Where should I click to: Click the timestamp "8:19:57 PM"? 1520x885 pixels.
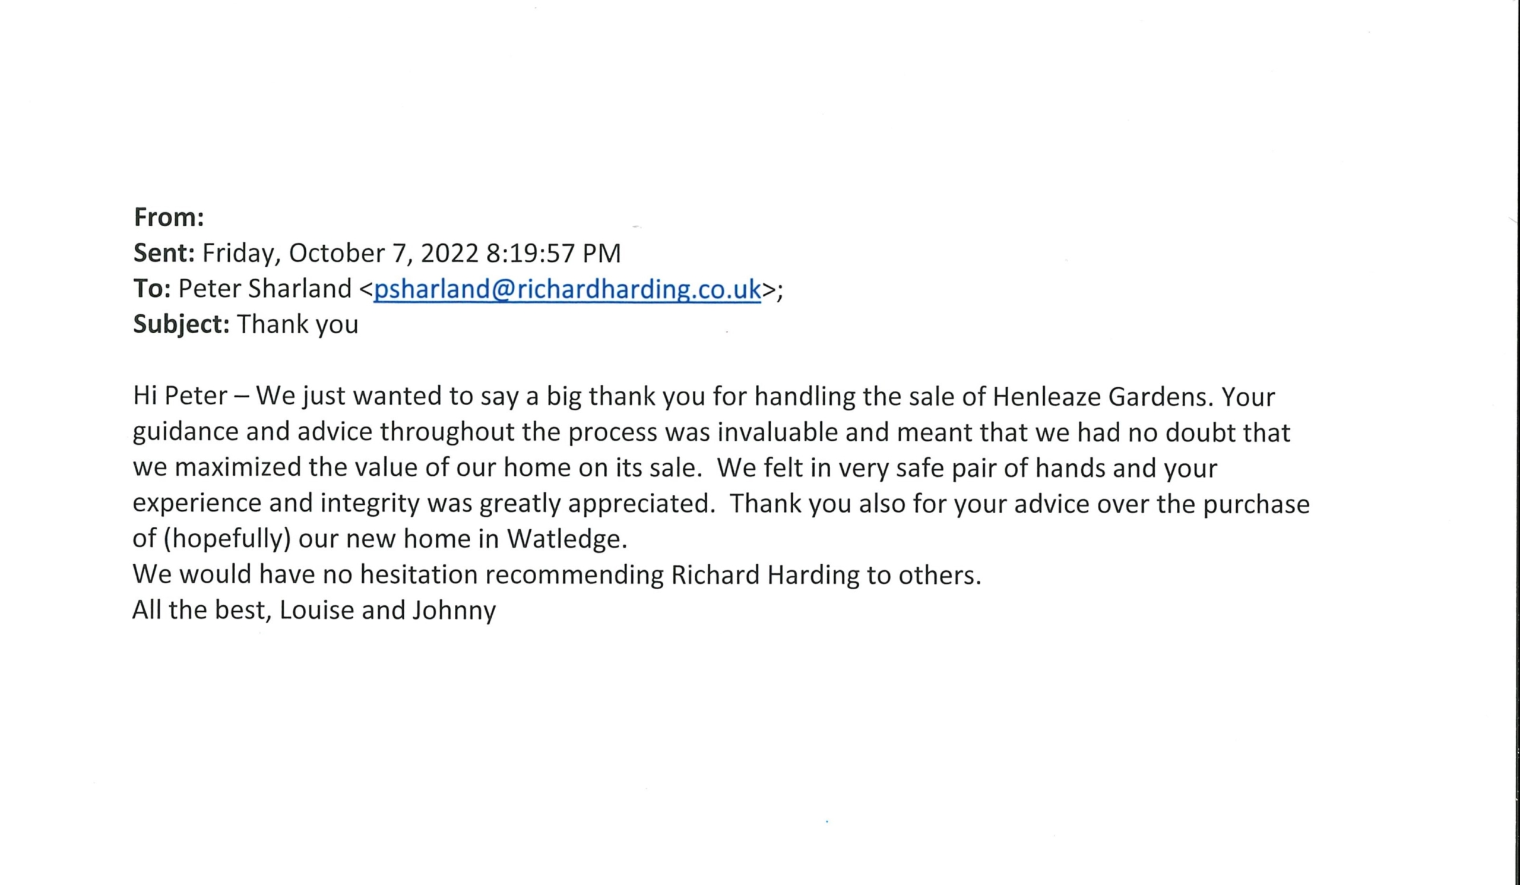(x=553, y=254)
